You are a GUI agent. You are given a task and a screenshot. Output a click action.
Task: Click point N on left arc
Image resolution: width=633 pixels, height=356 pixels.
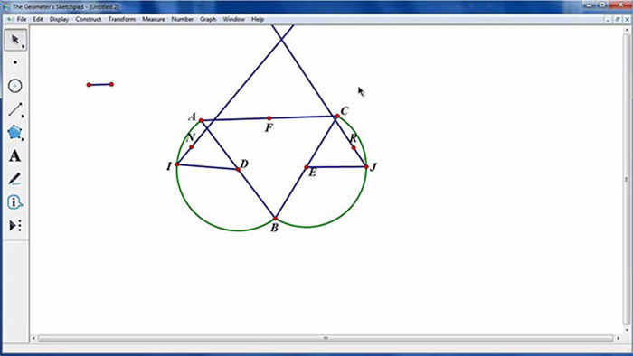pyautogui.click(x=192, y=147)
